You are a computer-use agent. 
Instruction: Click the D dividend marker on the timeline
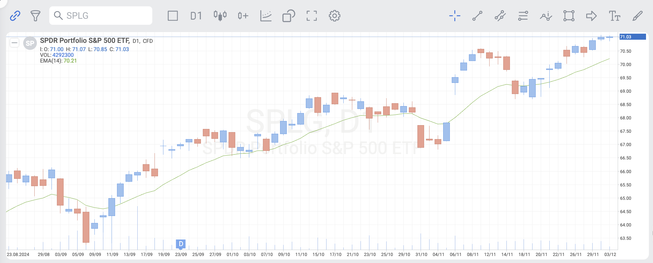(181, 244)
